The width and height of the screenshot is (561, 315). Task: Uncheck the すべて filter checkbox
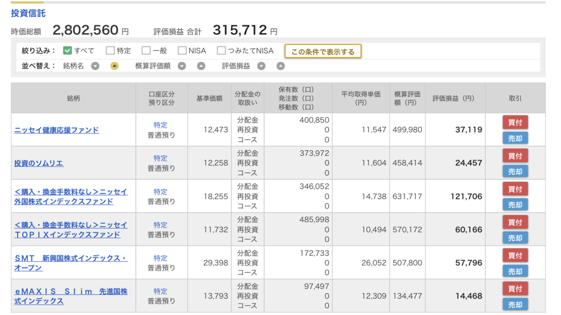pyautogui.click(x=68, y=50)
